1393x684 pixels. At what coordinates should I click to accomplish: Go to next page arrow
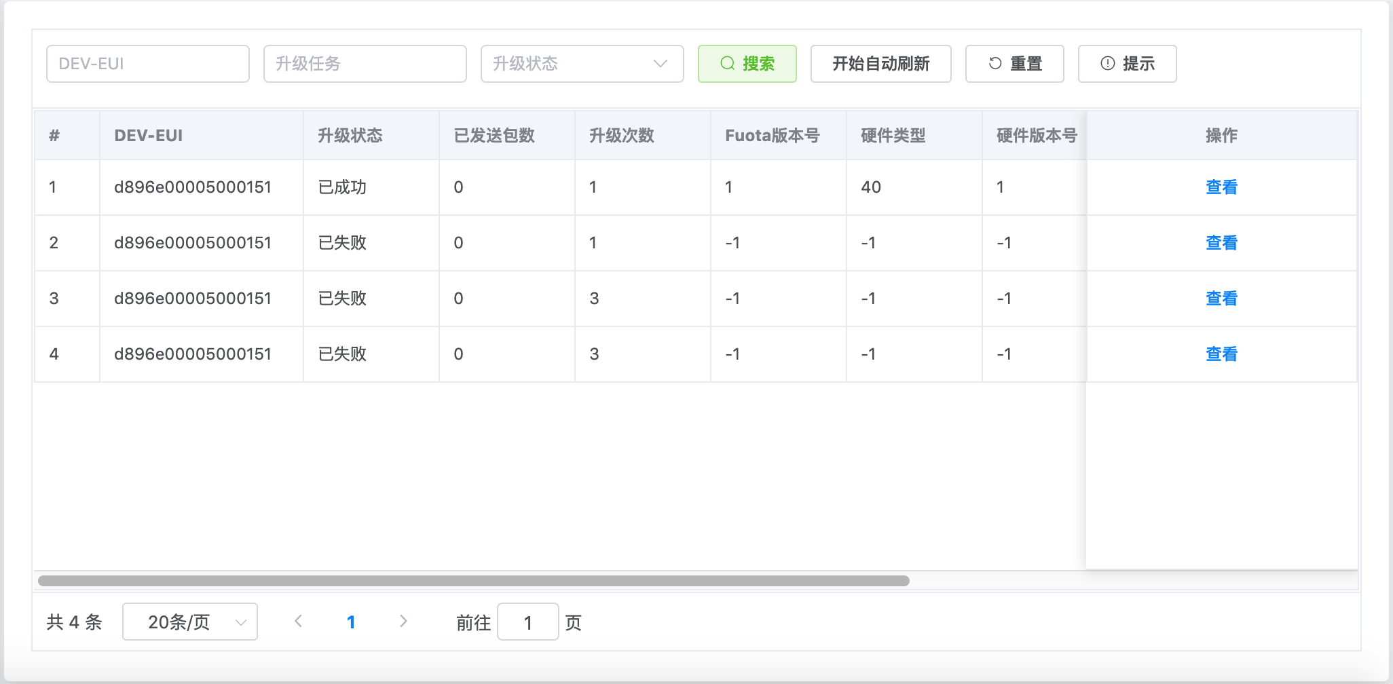[x=403, y=622]
